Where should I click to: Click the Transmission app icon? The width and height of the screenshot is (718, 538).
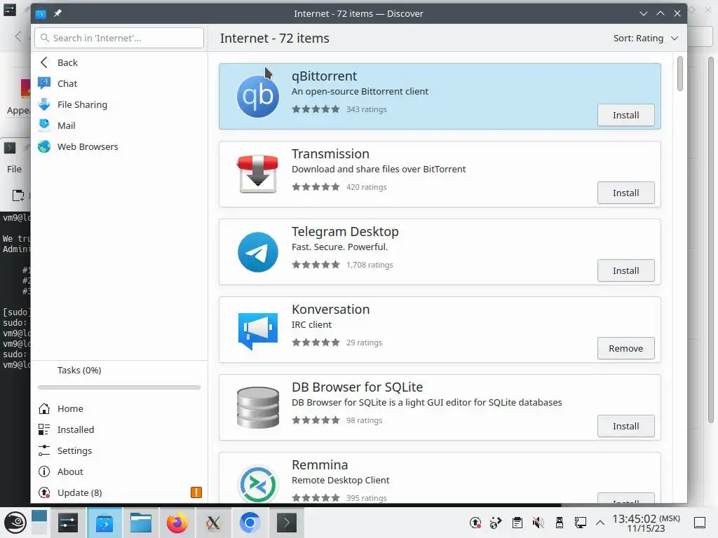tap(258, 174)
